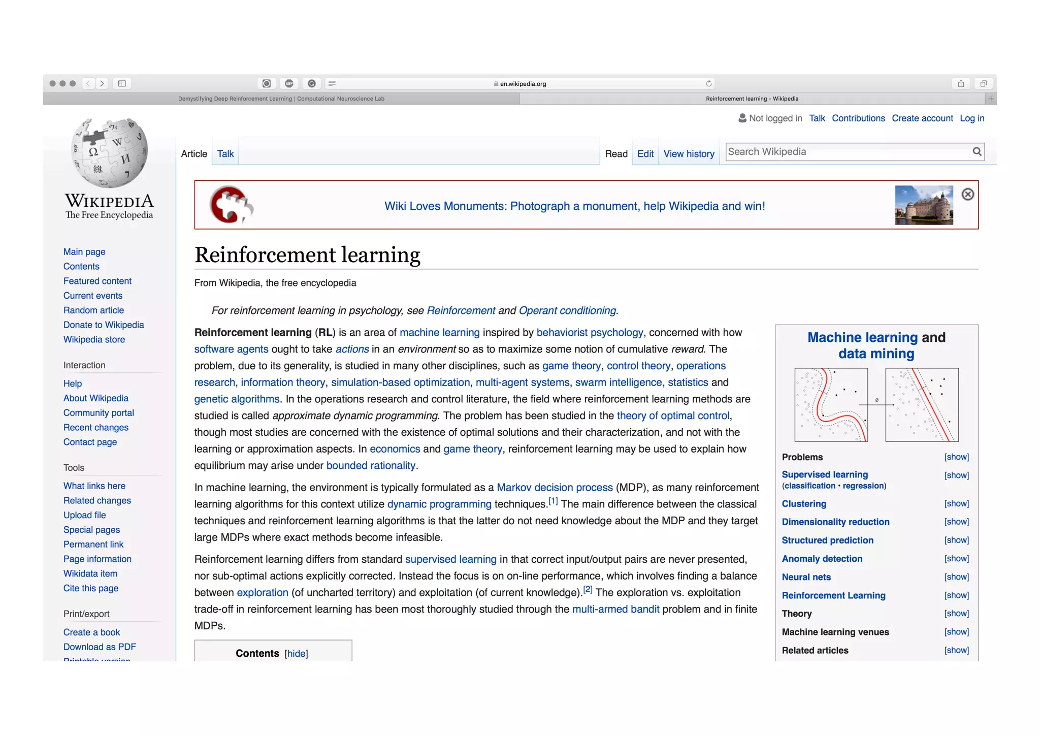This screenshot has height=735, width=1040.
Task: Open the Share sheet icon
Action: [961, 83]
